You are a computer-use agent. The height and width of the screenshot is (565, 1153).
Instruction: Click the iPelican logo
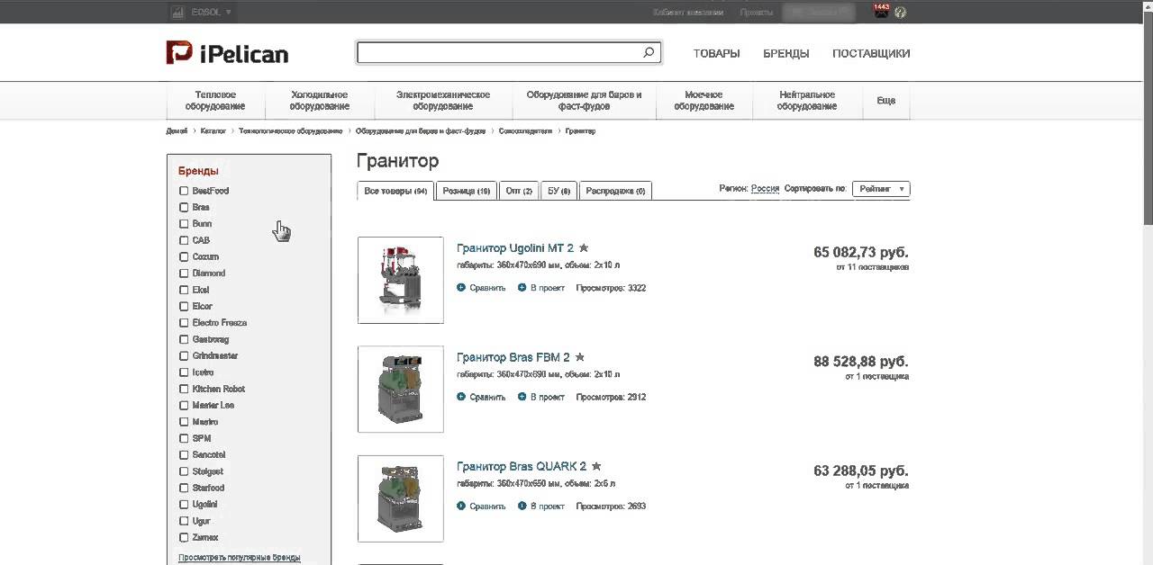(227, 53)
